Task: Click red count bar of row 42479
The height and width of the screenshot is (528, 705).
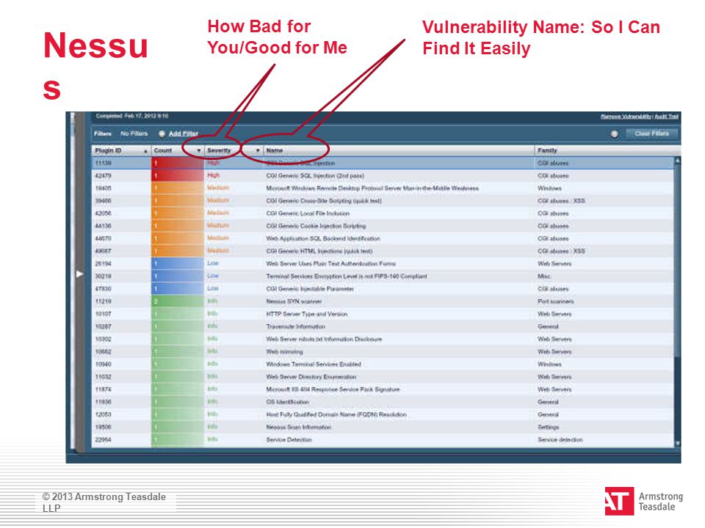Action: (x=177, y=175)
